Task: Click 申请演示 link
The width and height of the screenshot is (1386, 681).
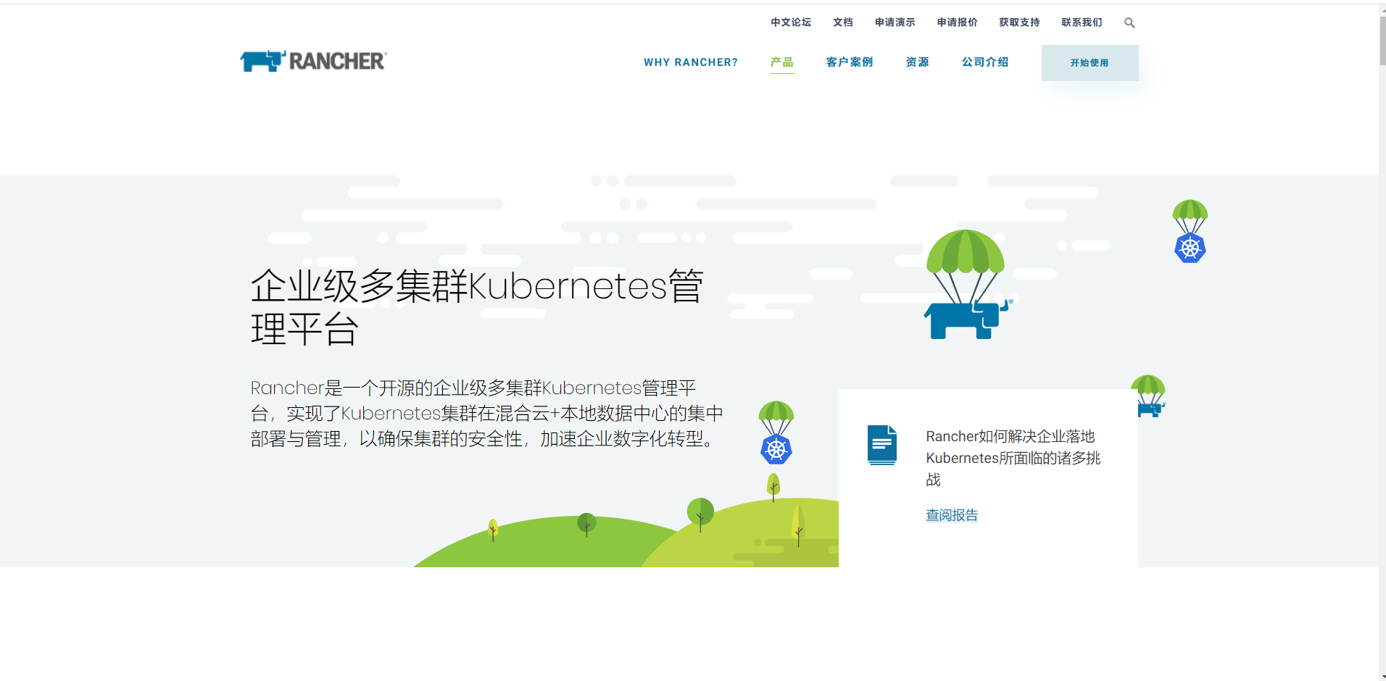Action: (895, 22)
